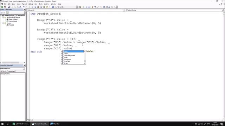The height and width of the screenshot is (126, 225).
Task: Click Step Into icon in Debug toolbar
Action: point(95,7)
